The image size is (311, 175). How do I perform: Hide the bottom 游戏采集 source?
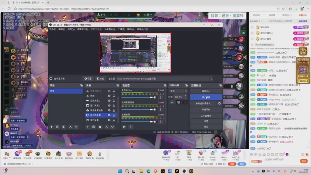[109, 120]
